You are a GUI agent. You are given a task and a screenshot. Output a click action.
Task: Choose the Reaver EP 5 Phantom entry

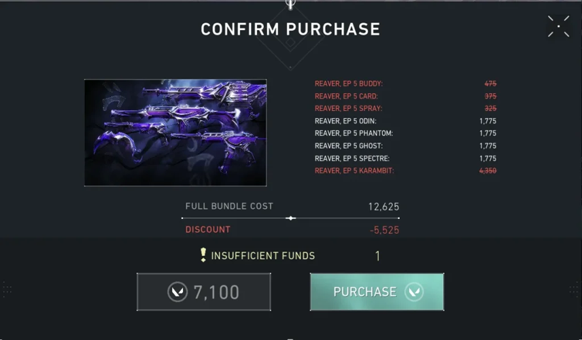tap(354, 133)
